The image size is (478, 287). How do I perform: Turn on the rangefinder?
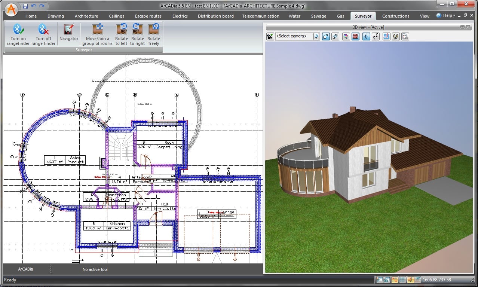coord(18,34)
